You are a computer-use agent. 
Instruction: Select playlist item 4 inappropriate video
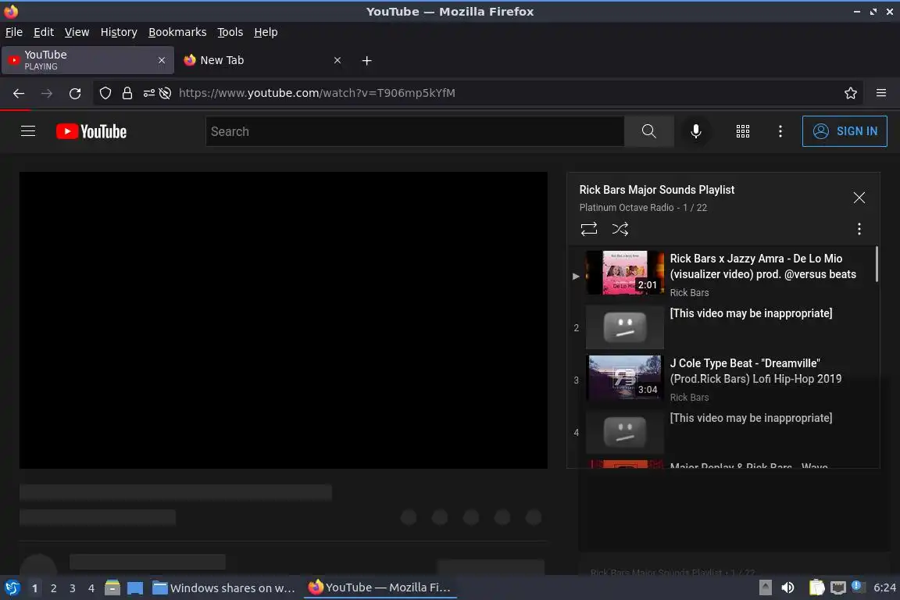point(723,432)
